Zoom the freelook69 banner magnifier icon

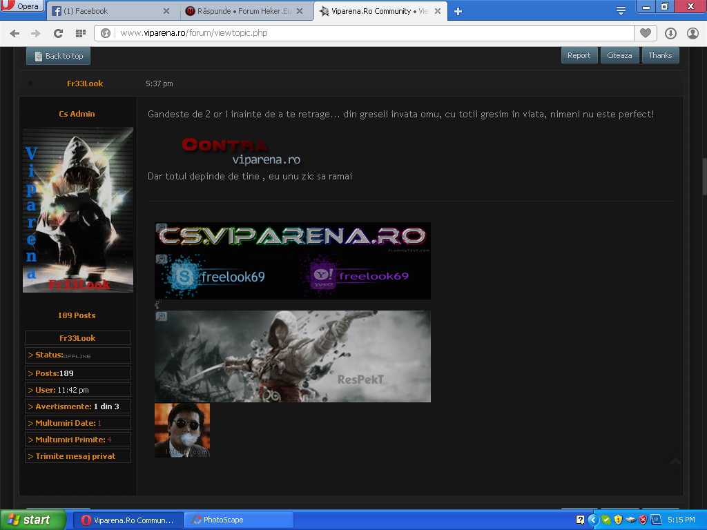tap(162, 259)
